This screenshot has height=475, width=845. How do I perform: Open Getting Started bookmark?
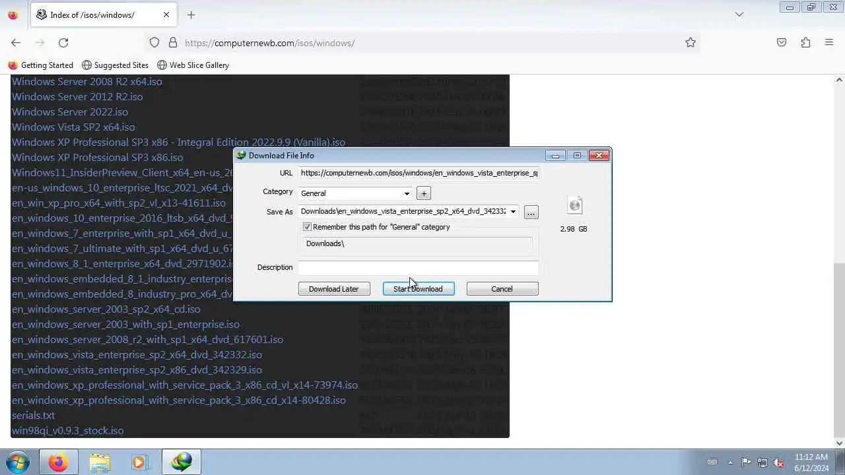(40, 65)
